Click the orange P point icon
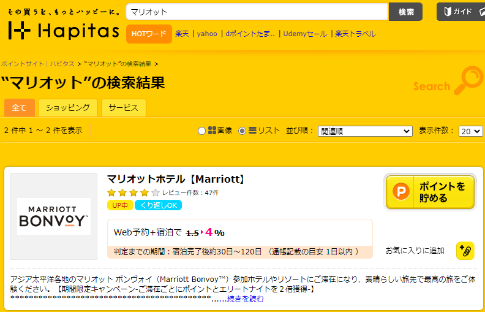 click(x=401, y=192)
